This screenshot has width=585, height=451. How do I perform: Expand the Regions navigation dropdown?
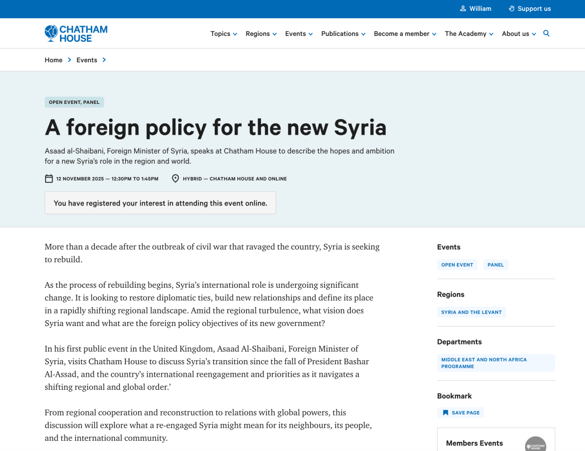tap(261, 34)
